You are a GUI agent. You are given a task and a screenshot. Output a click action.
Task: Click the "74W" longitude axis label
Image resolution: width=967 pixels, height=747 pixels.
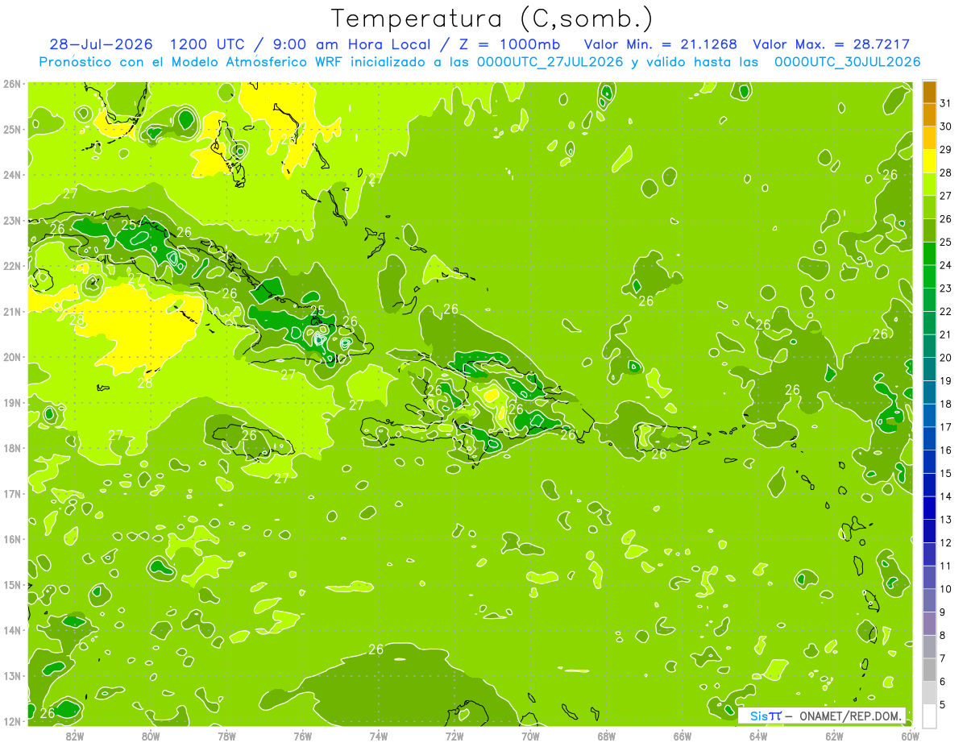(x=378, y=737)
